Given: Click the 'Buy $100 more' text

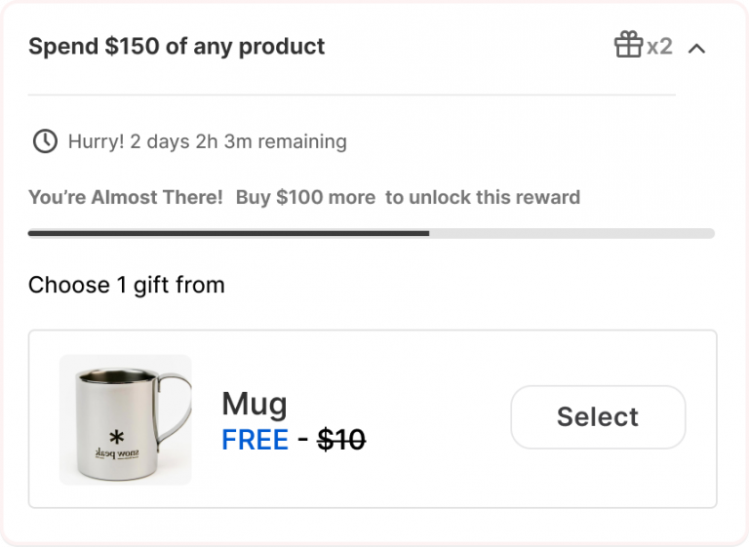Looking at the screenshot, I should pos(305,198).
